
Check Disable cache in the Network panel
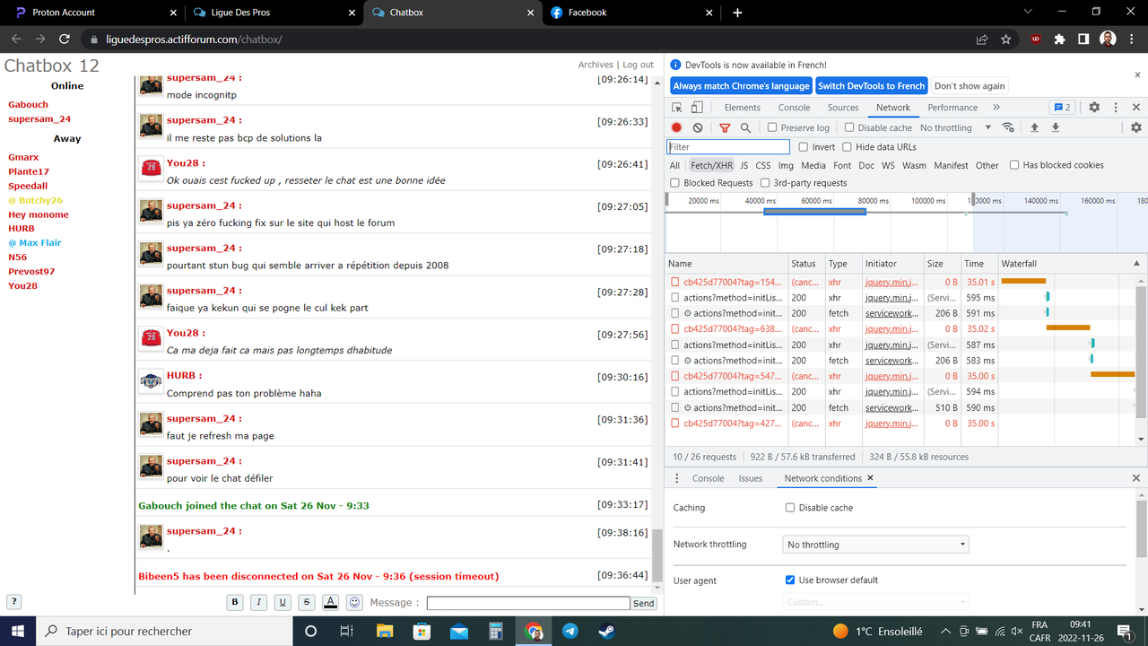[850, 127]
